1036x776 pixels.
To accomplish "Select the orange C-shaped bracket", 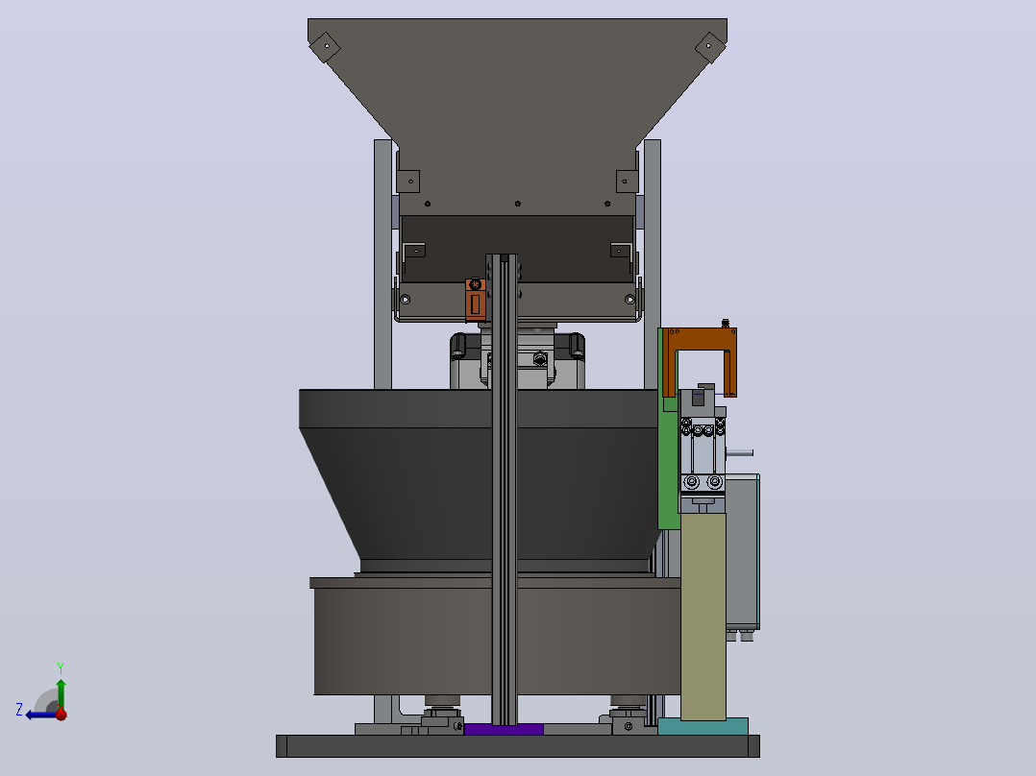I will 699,362.
